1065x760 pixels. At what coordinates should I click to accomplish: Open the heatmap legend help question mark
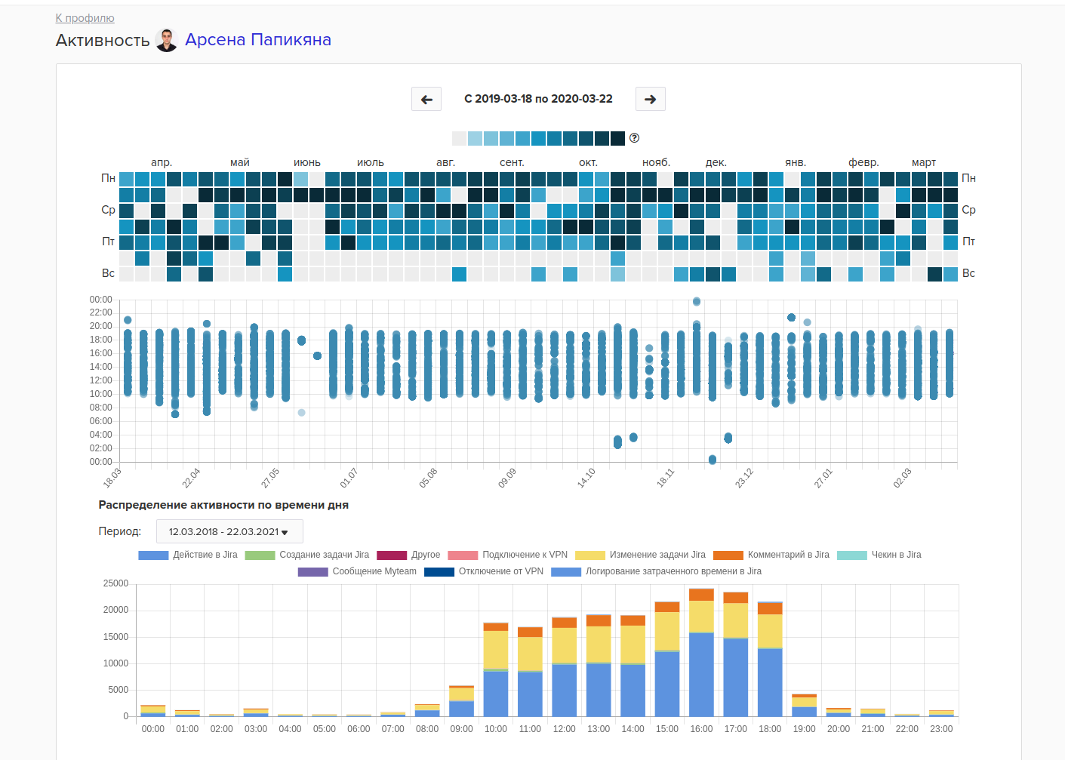pyautogui.click(x=634, y=138)
